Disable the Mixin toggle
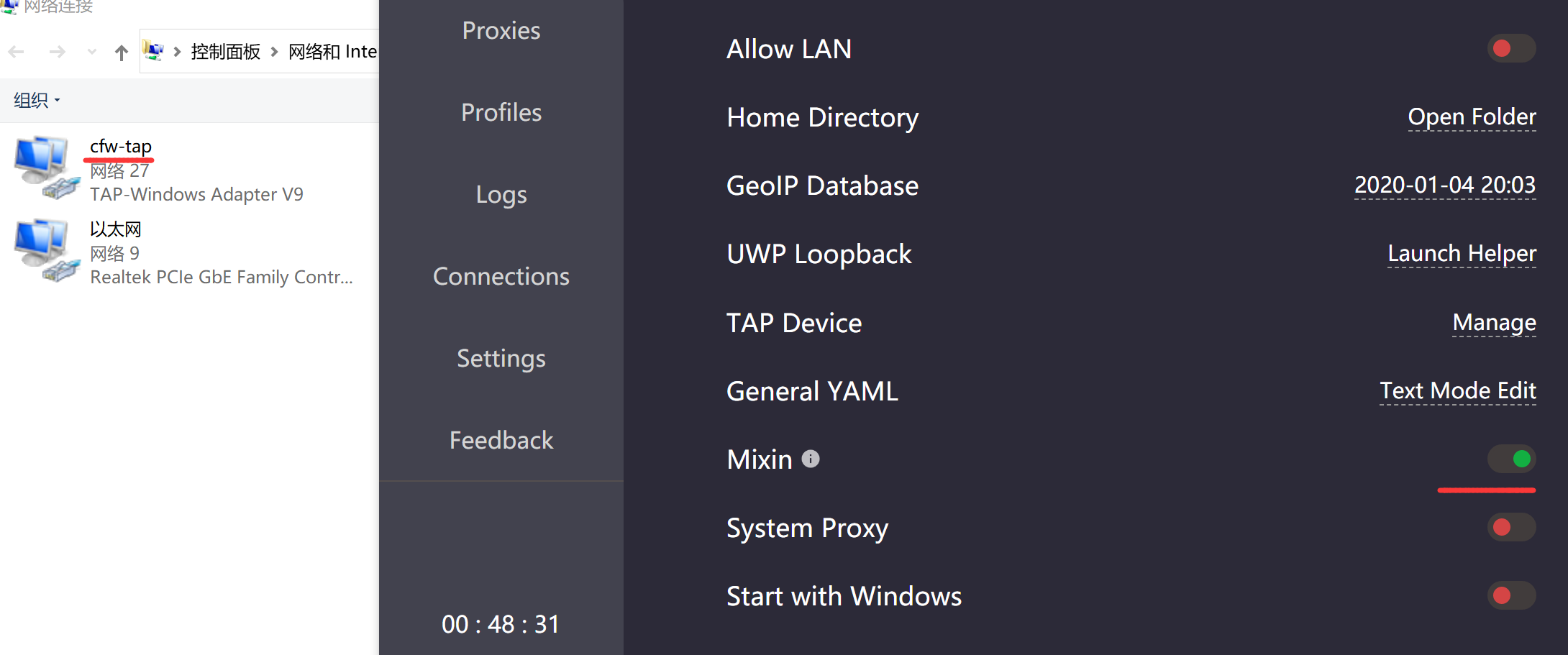The image size is (1568, 655). tap(1511, 459)
